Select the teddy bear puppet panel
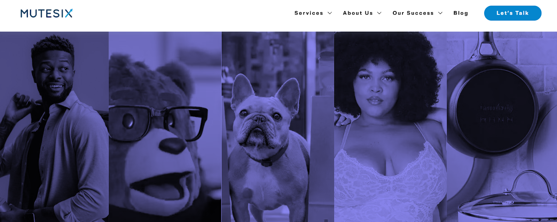This screenshot has height=222, width=557. [165, 127]
